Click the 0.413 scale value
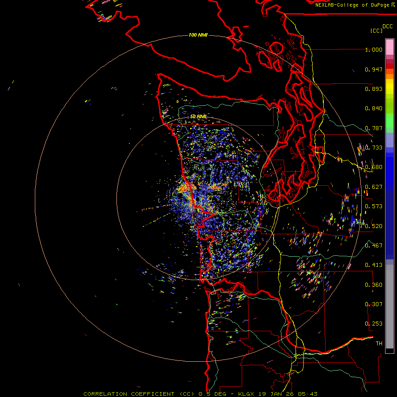Image resolution: width=397 pixels, height=397 pixels. [x=374, y=265]
